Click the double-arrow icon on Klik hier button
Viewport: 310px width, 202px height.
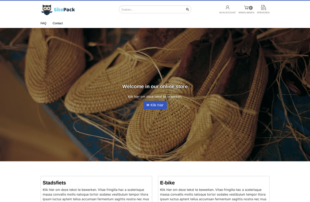pyautogui.click(x=148, y=105)
